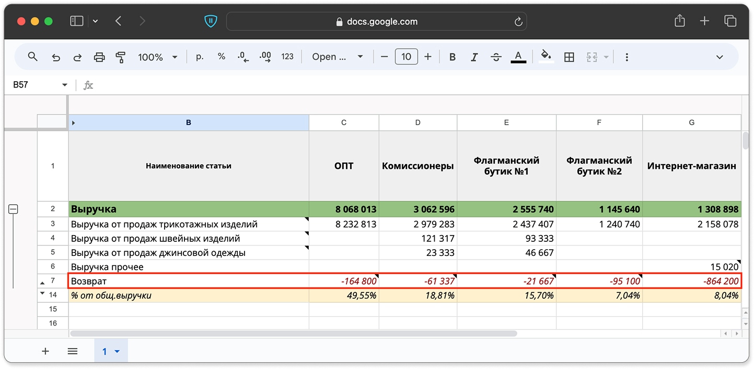Open sheet tab 1 menu
The height and width of the screenshot is (369, 754).
[117, 352]
